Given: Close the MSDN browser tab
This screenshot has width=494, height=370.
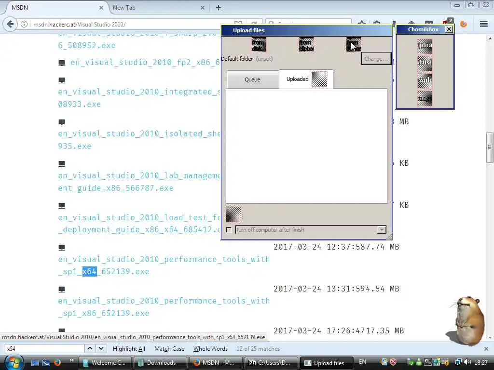Looking at the screenshot, I should tap(101, 8).
